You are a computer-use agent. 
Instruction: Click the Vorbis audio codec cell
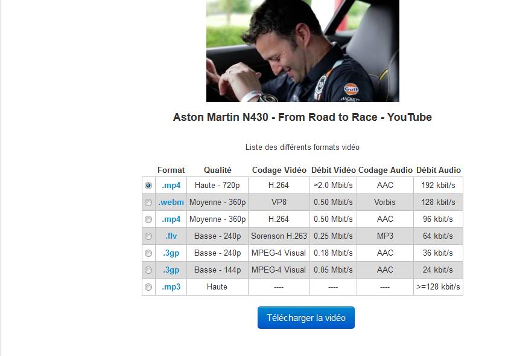[x=385, y=202]
